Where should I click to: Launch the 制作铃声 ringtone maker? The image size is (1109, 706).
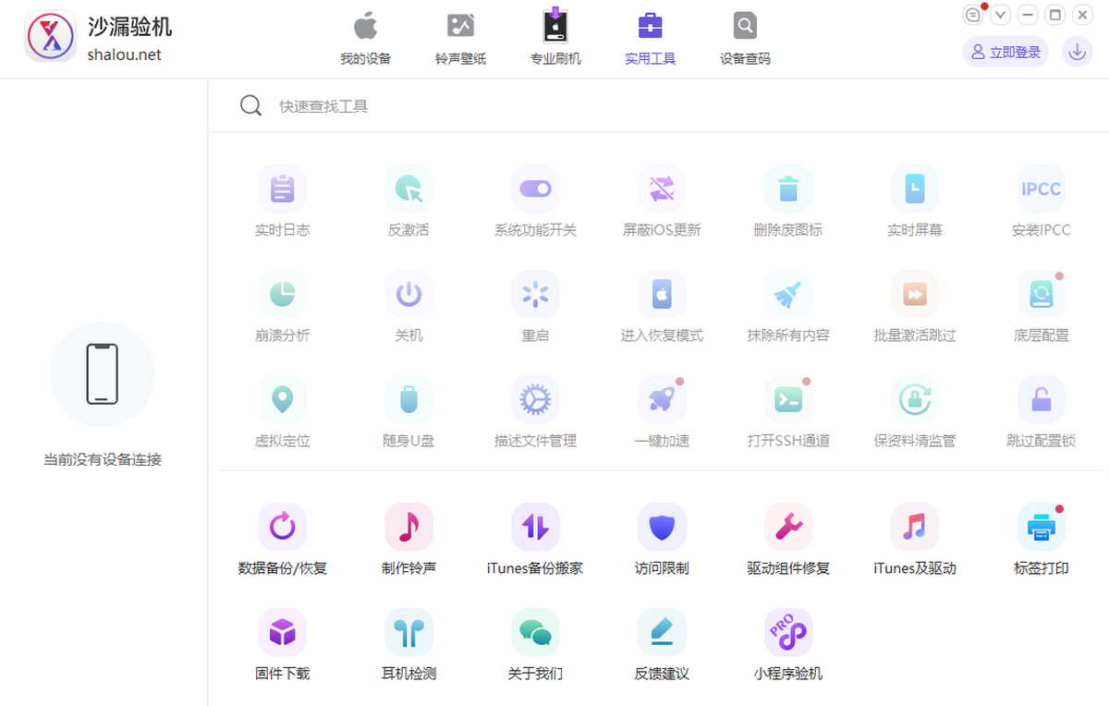408,528
